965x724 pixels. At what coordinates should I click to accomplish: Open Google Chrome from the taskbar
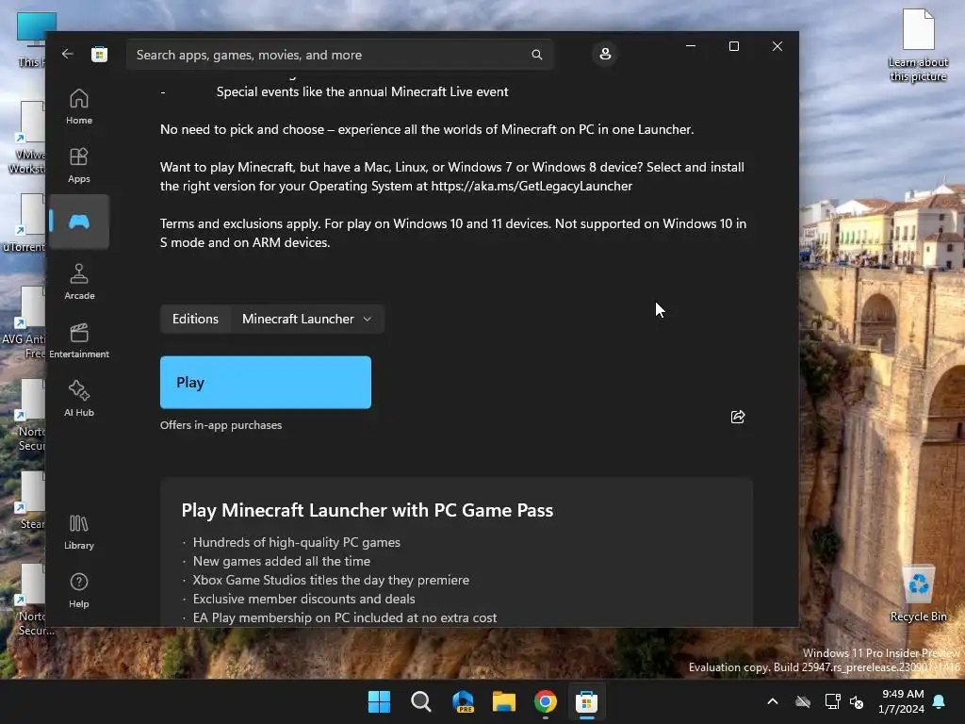point(546,701)
